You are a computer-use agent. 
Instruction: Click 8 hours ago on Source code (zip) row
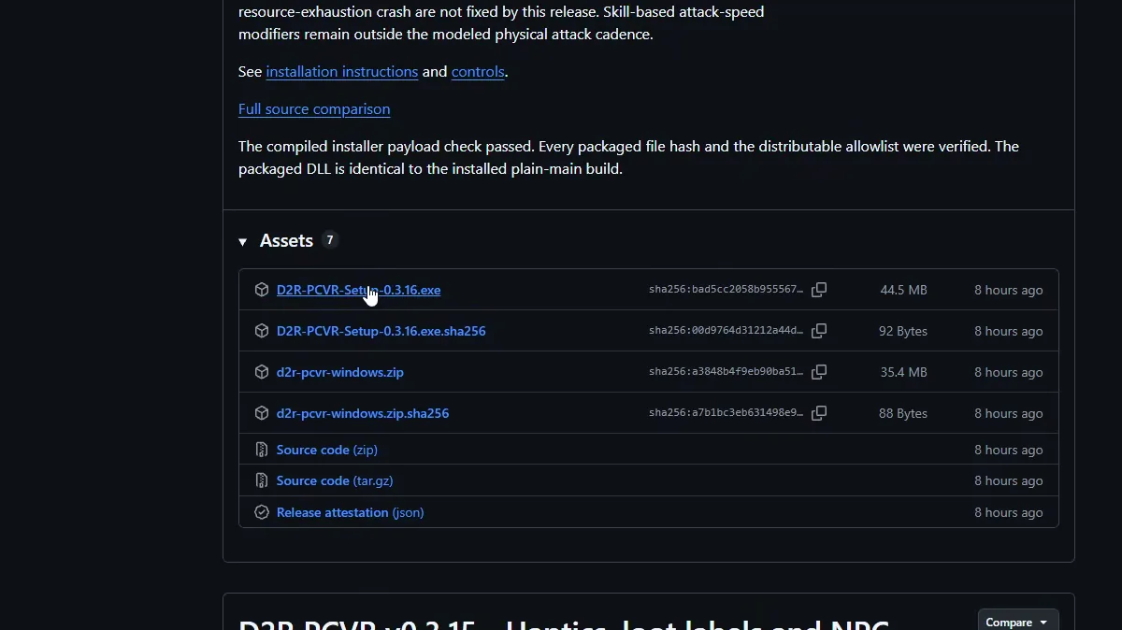[1008, 450]
